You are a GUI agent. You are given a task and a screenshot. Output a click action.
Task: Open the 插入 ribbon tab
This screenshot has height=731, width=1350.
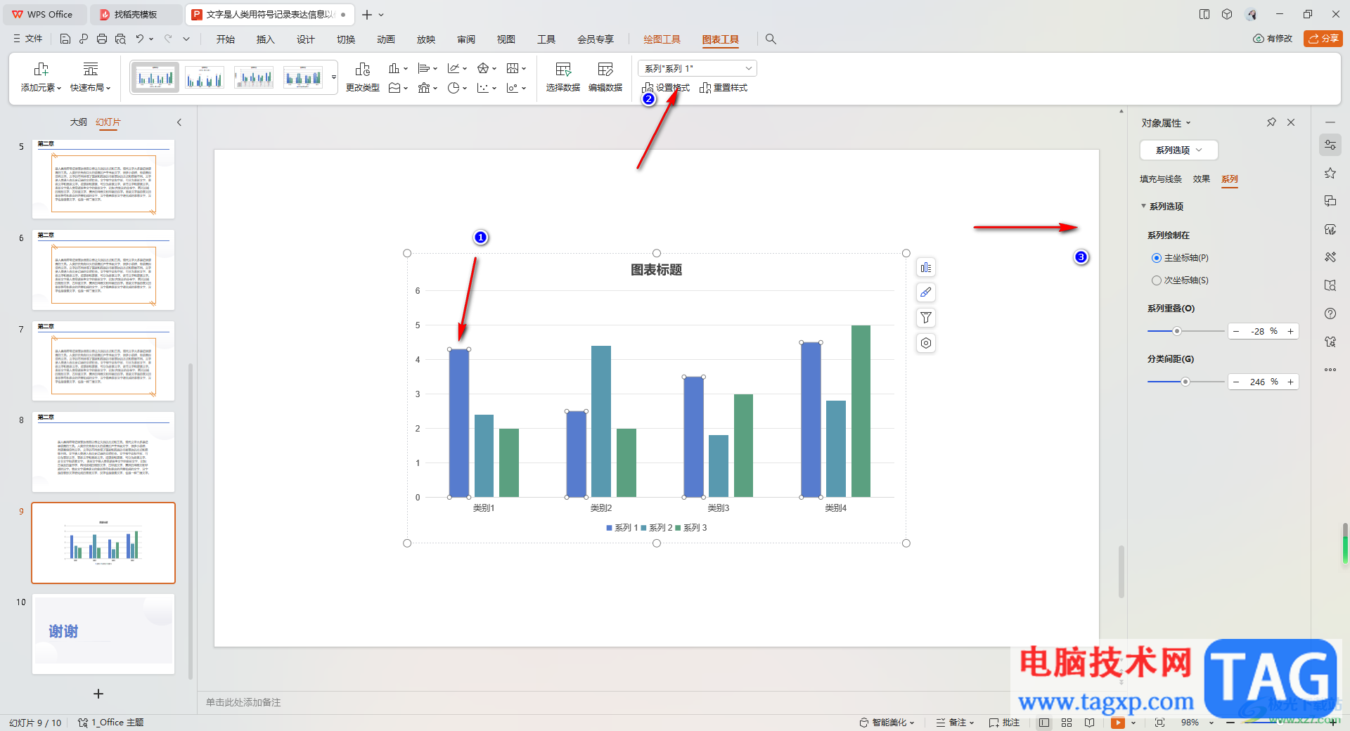[266, 39]
